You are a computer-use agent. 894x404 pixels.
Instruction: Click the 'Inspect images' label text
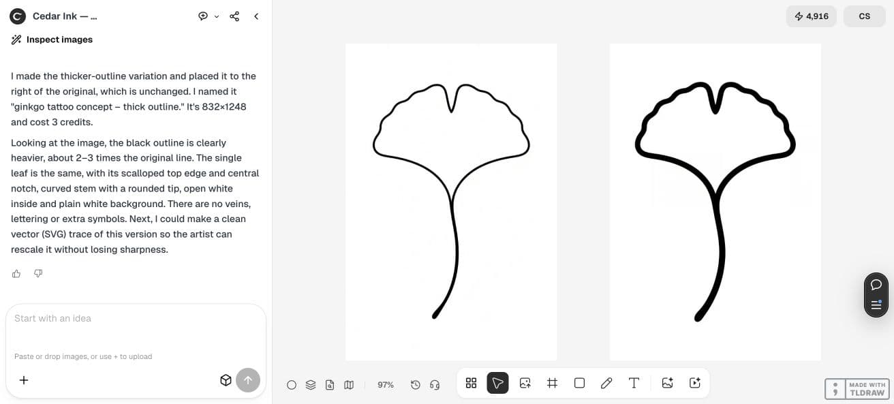tap(59, 40)
